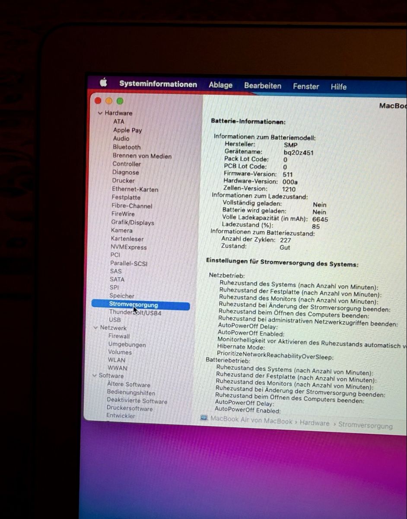Select Fibre-Channel in the sidebar
Screen dimensions: 407x519
pos(132,205)
